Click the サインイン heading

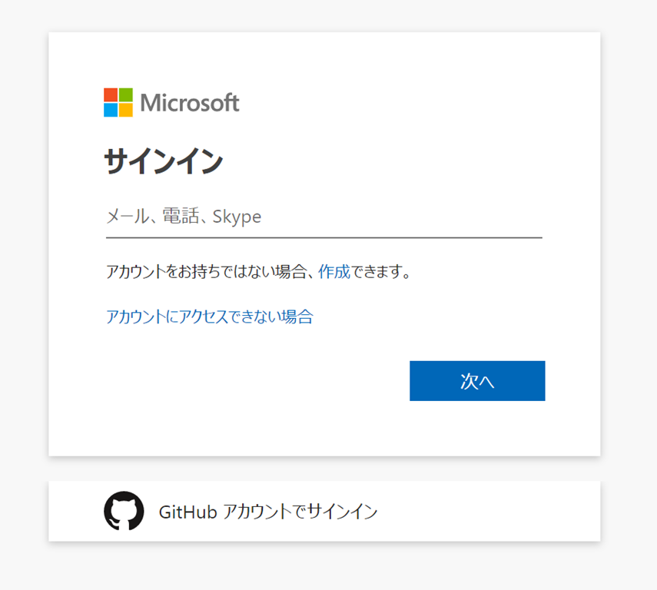click(x=164, y=162)
